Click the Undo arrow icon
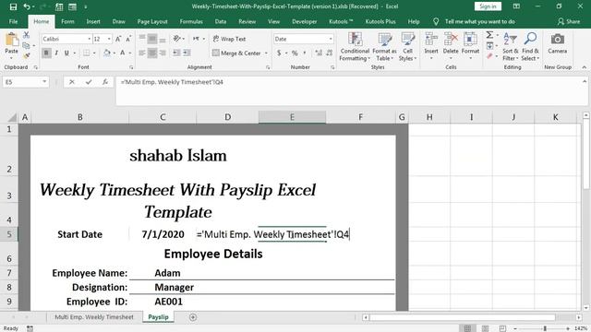This screenshot has width=591, height=332. click(x=27, y=6)
